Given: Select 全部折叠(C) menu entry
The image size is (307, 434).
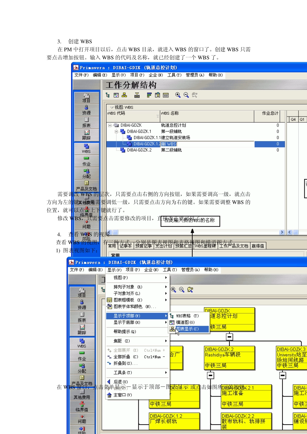Looking at the screenshot, I should click(137, 357).
